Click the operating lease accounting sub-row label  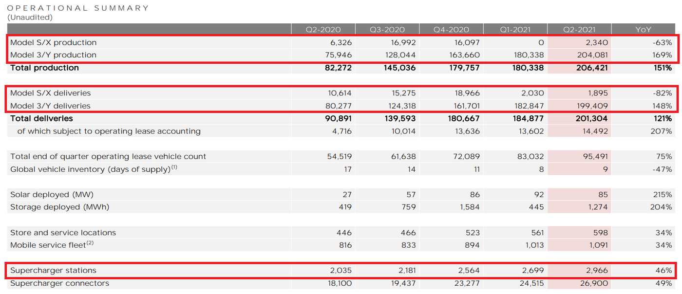109,131
